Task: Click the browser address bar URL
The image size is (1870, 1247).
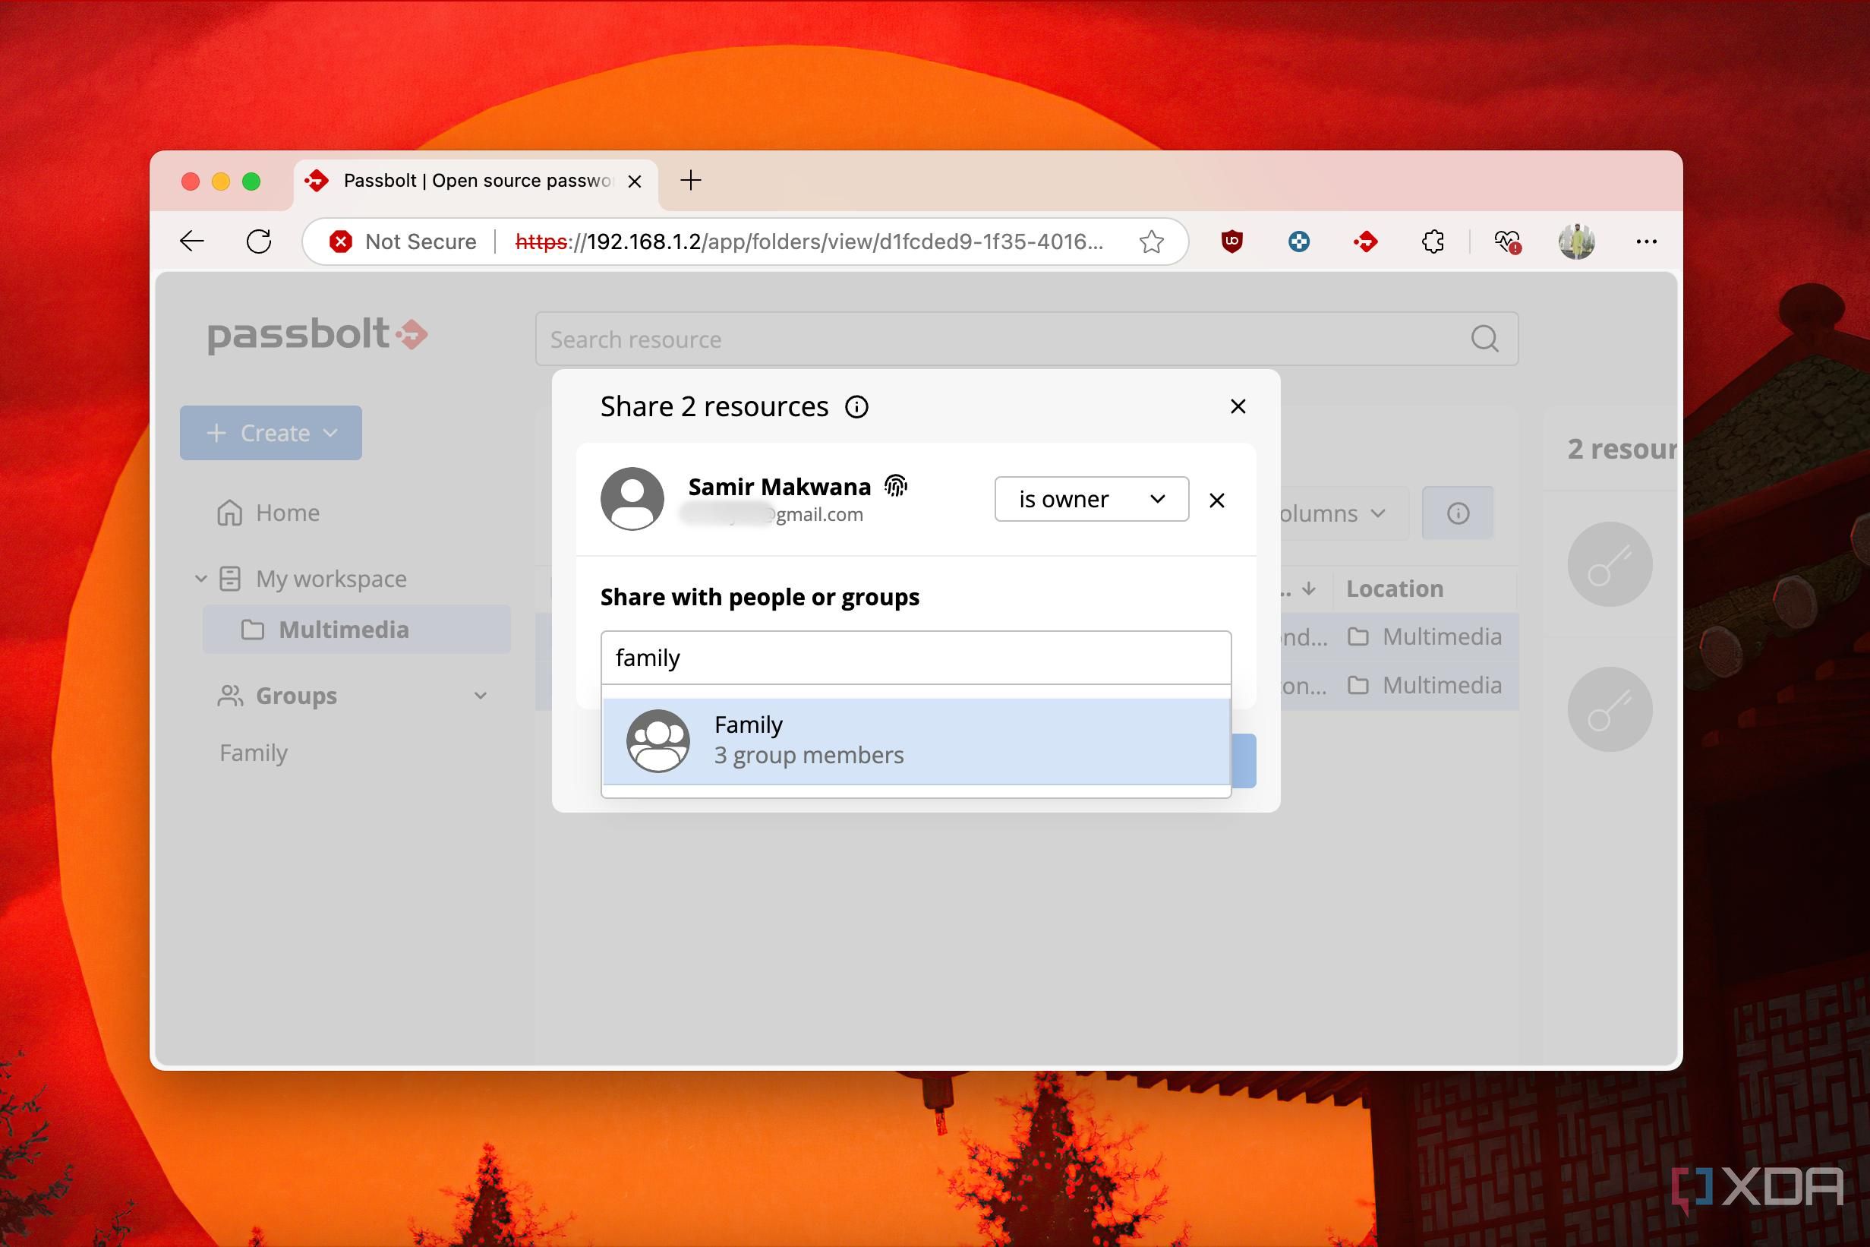Action: click(809, 241)
